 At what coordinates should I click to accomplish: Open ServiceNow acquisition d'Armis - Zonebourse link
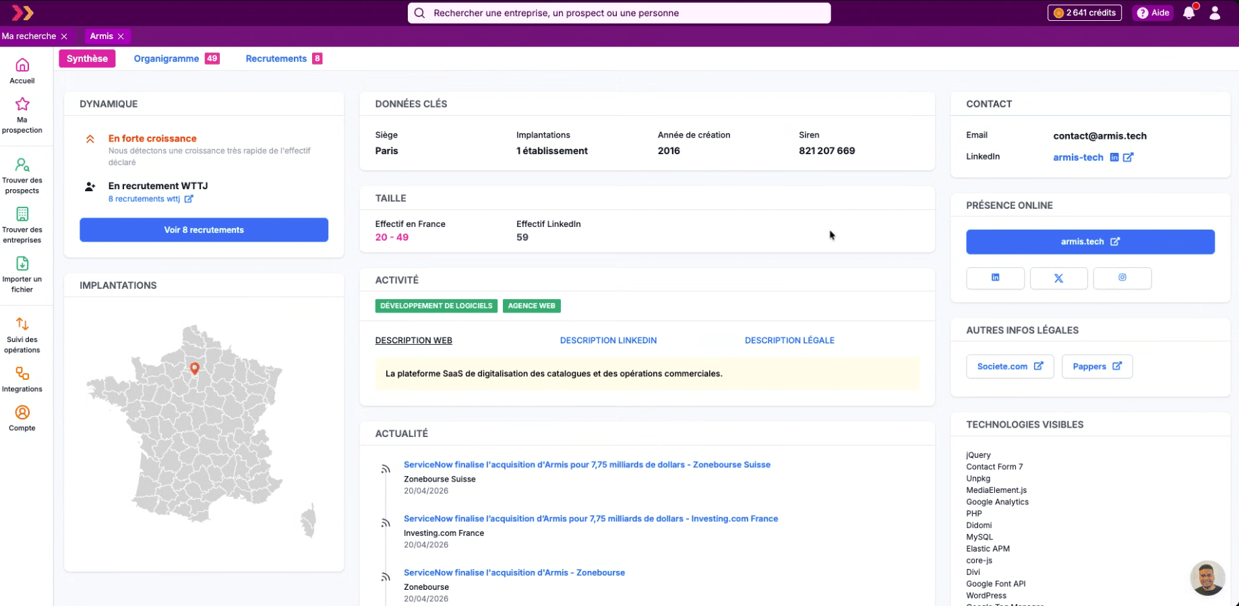[514, 572]
